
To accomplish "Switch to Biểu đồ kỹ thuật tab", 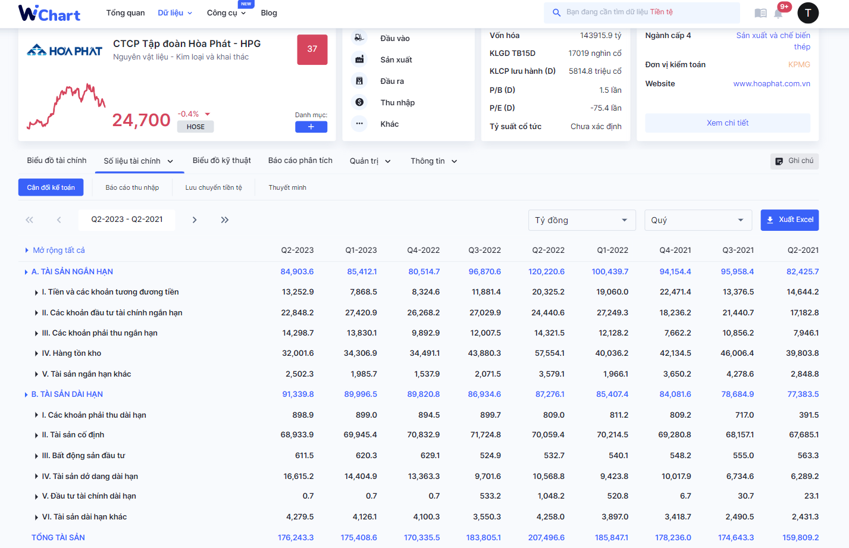I will [x=222, y=161].
